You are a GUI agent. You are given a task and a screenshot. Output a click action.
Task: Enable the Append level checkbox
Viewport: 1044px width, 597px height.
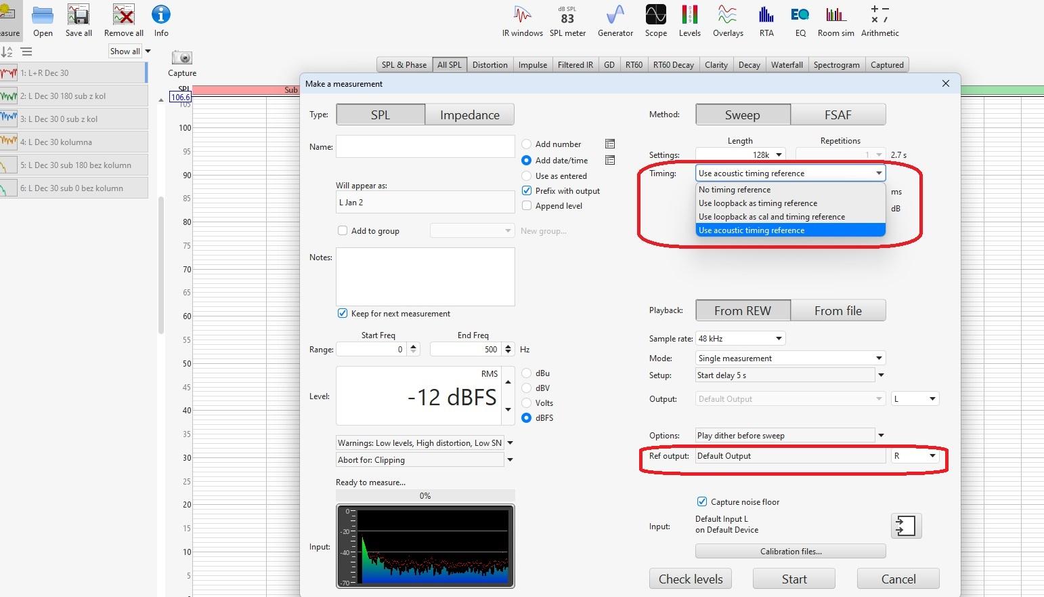(x=527, y=206)
